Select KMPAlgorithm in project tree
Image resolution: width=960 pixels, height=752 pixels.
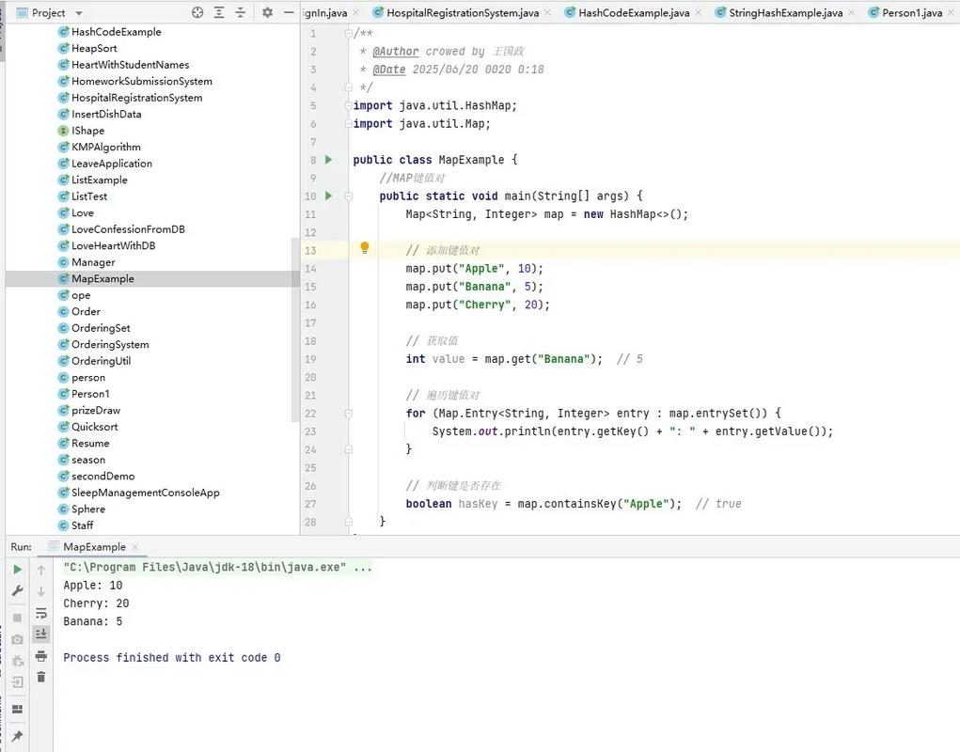pyautogui.click(x=106, y=148)
